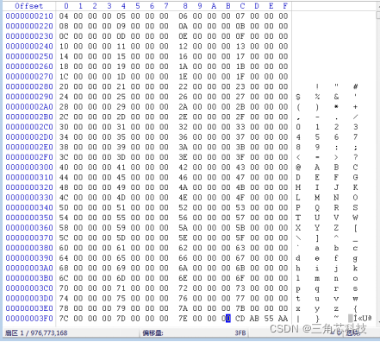
Task: Select offset row 00000003B0
Action: [x=29, y=278]
